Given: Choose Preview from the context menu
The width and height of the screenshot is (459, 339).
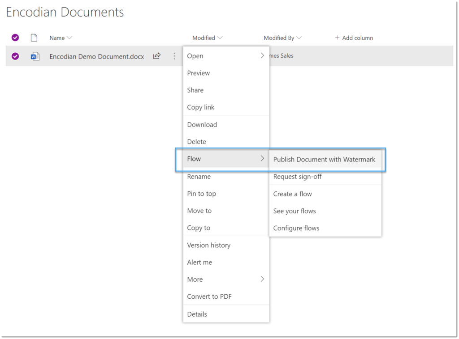Looking at the screenshot, I should [226, 73].
